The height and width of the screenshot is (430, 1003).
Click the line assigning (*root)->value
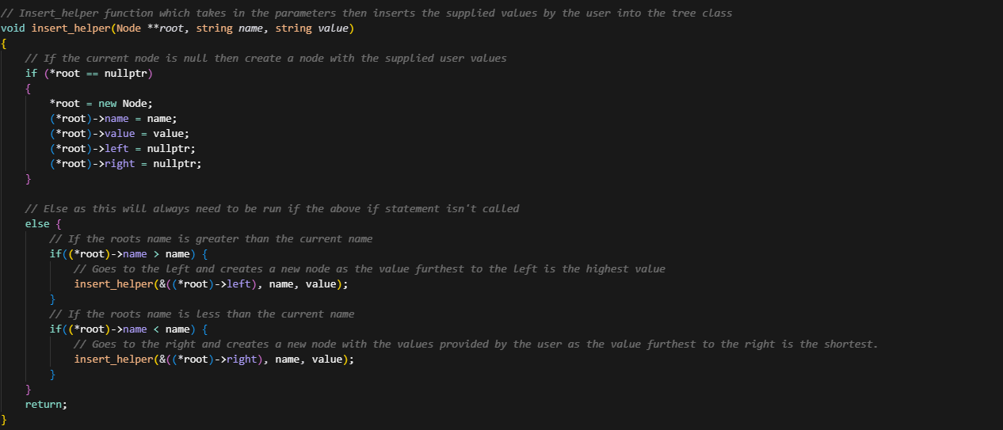119,134
